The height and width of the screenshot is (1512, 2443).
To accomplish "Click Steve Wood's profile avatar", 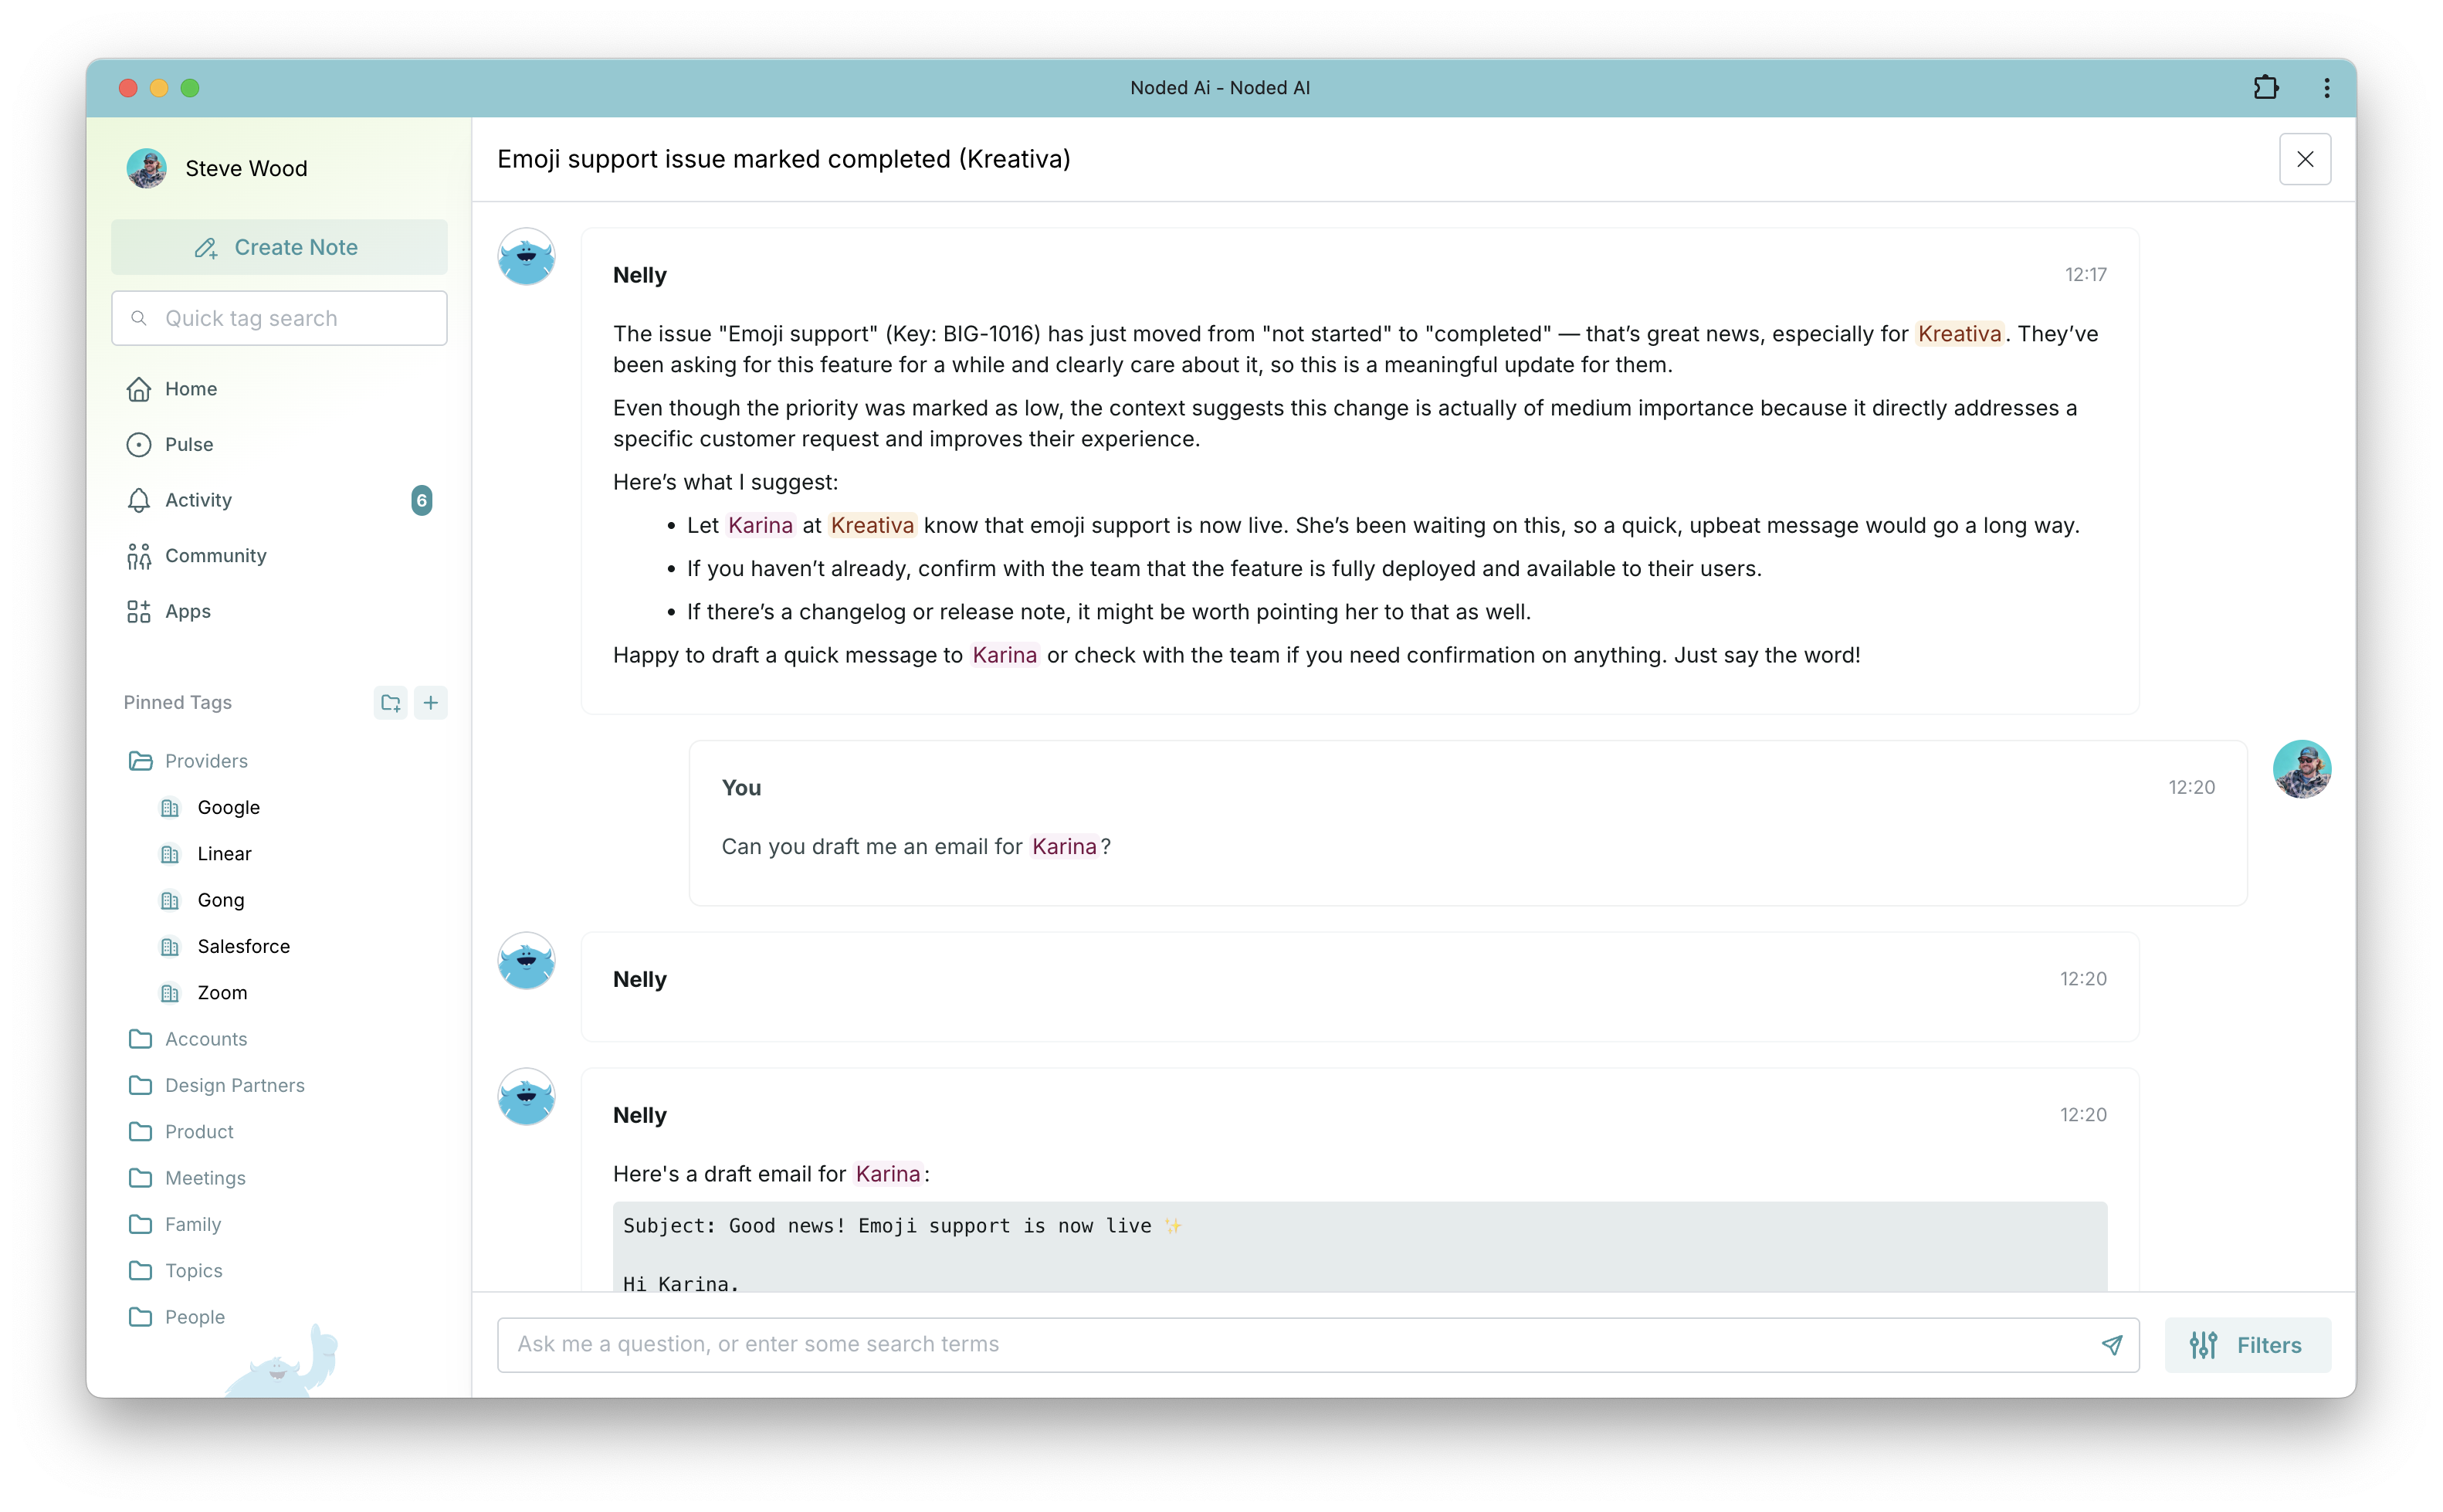I will (147, 168).
